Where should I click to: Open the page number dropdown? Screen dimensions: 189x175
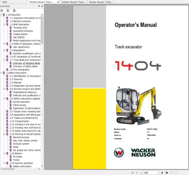tap(159, 173)
